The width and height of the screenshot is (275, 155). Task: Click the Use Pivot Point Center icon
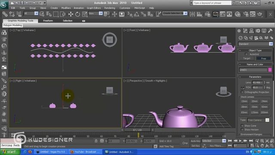(107, 14)
